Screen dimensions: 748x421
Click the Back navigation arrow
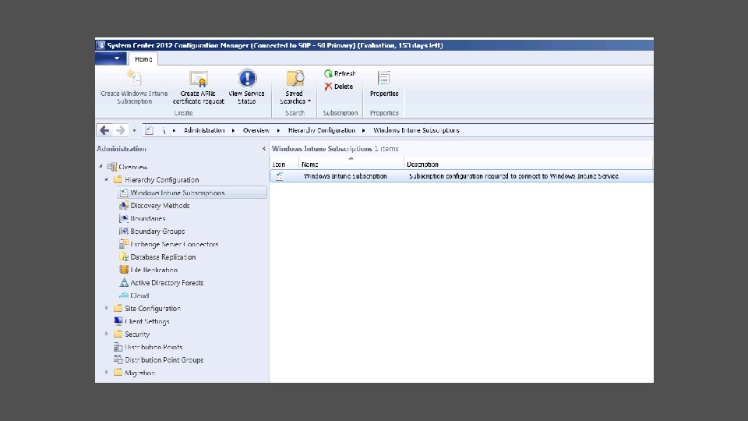tap(104, 130)
